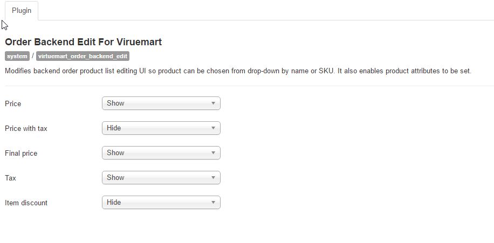Click the arrow on Item discount dropdown
The image size is (494, 243).
[213, 203]
